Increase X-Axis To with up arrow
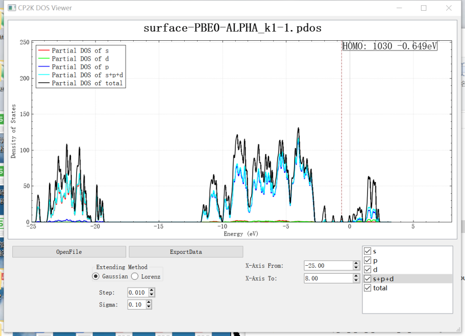 (x=357, y=276)
